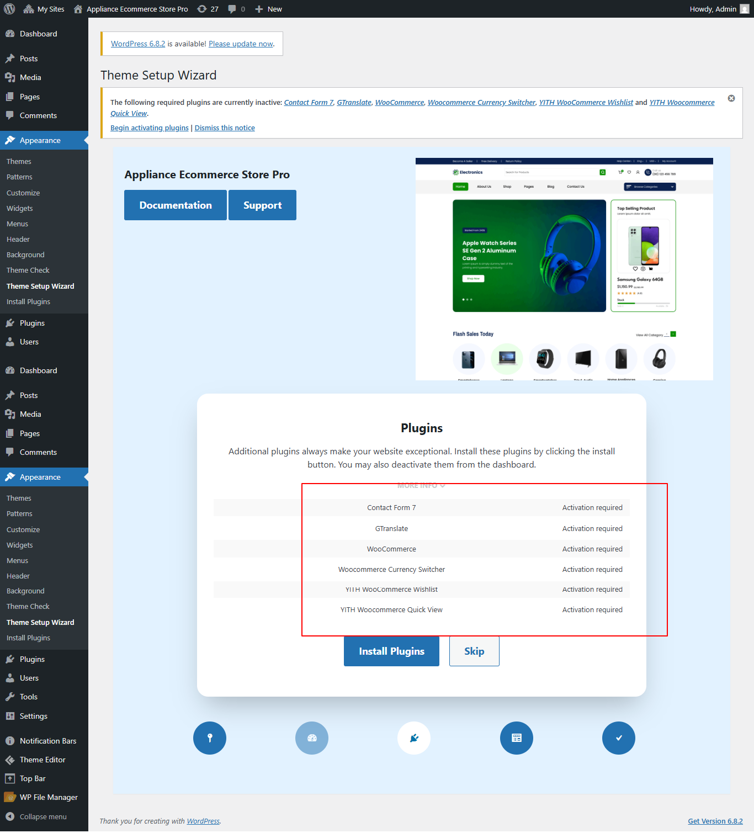
Task: Check pending updates via the admin bar icon
Action: point(203,8)
